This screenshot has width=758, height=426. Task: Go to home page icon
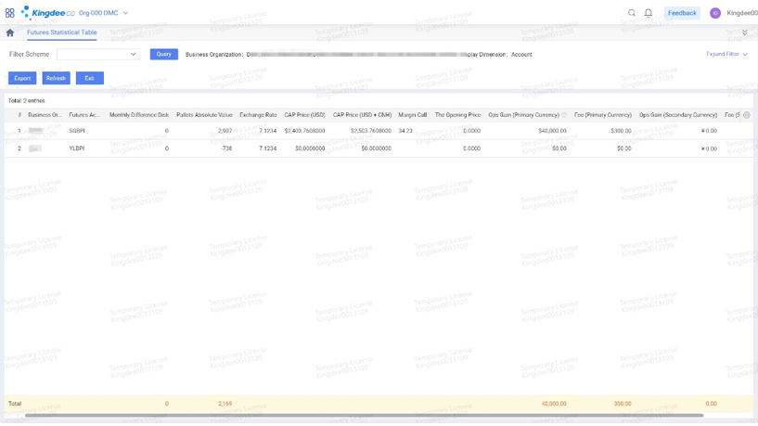point(10,32)
